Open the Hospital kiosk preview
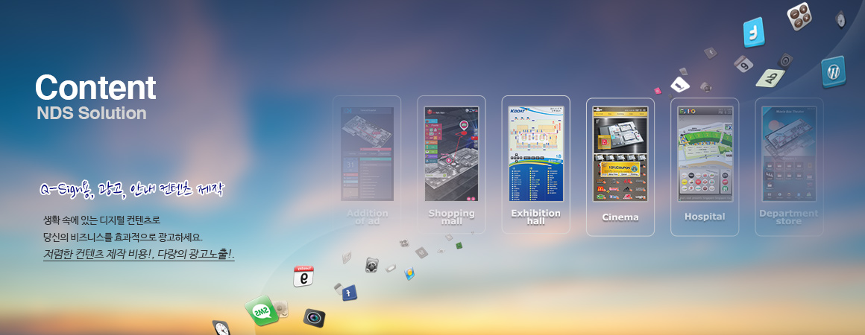Viewport: 865px width, 335px height. 705,166
